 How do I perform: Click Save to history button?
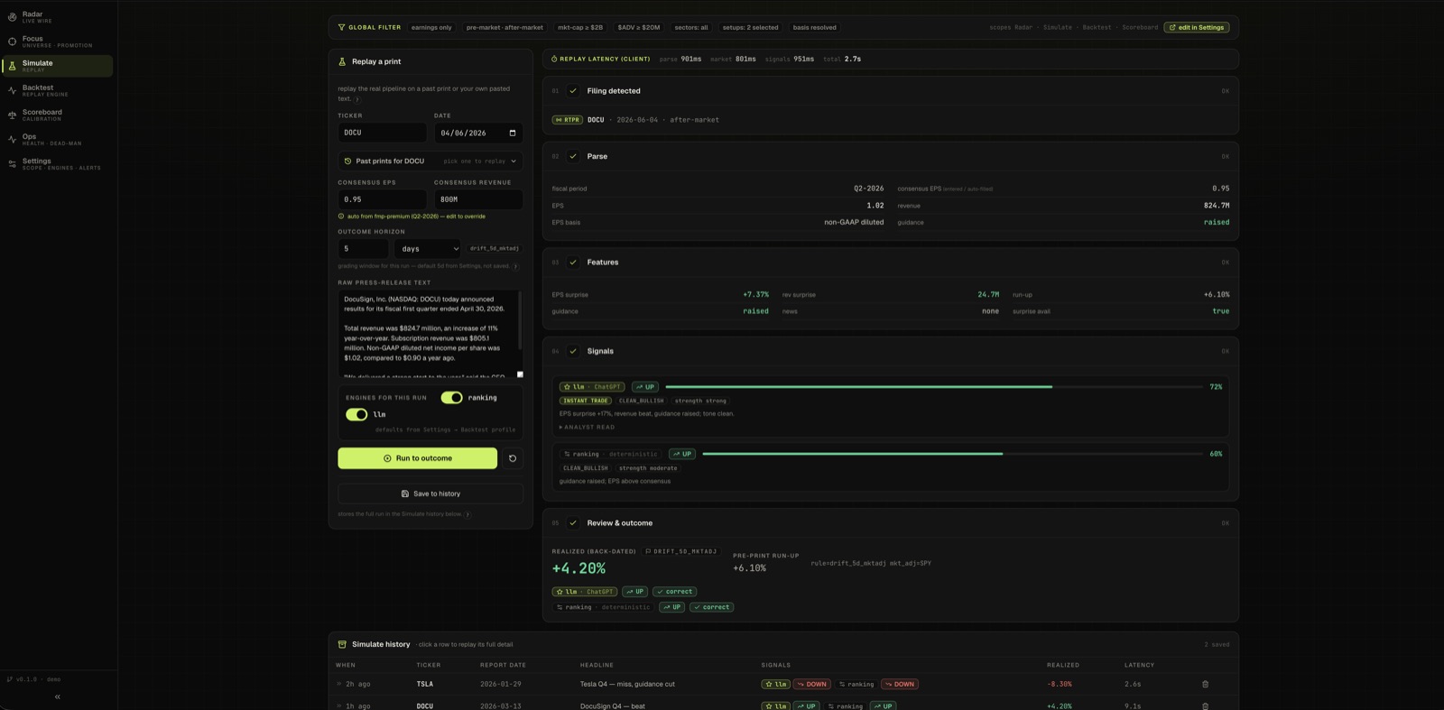click(x=430, y=493)
